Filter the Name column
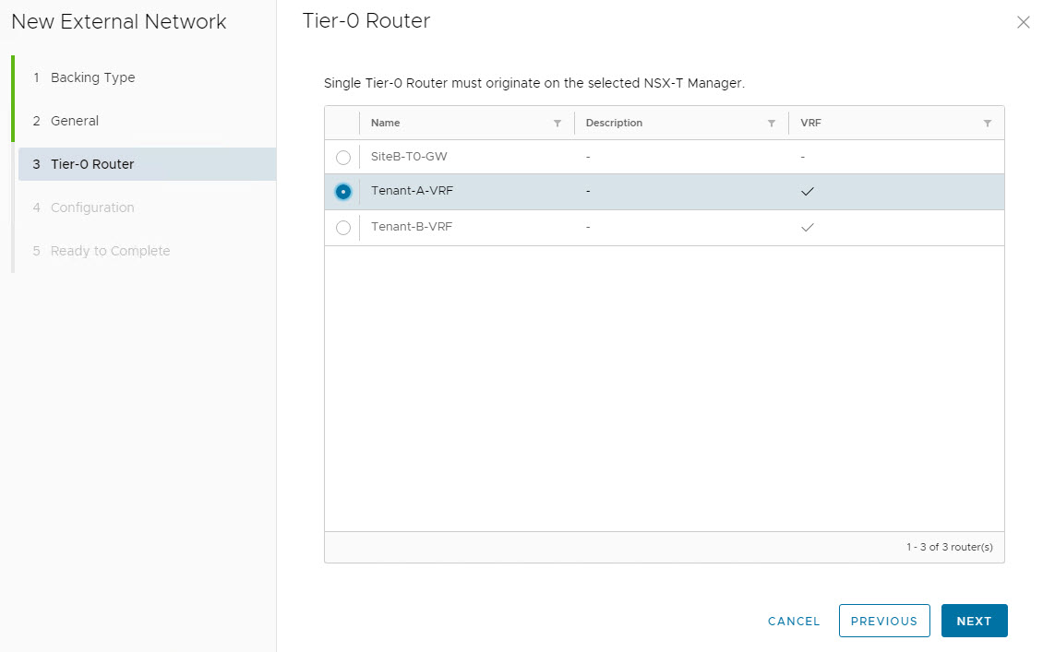The image size is (1043, 652). [557, 124]
